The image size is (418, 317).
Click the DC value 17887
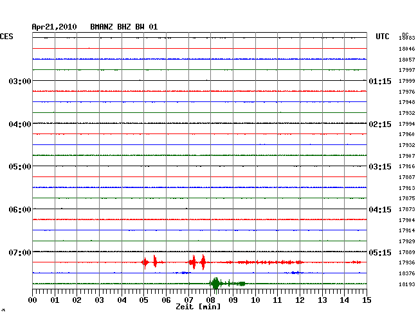coord(407,177)
